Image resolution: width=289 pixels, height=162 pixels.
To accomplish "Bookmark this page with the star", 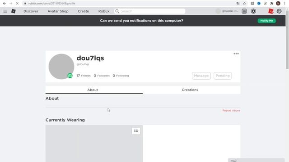I will click(244, 3).
